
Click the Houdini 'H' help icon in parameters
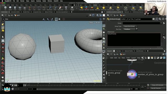point(157,19)
